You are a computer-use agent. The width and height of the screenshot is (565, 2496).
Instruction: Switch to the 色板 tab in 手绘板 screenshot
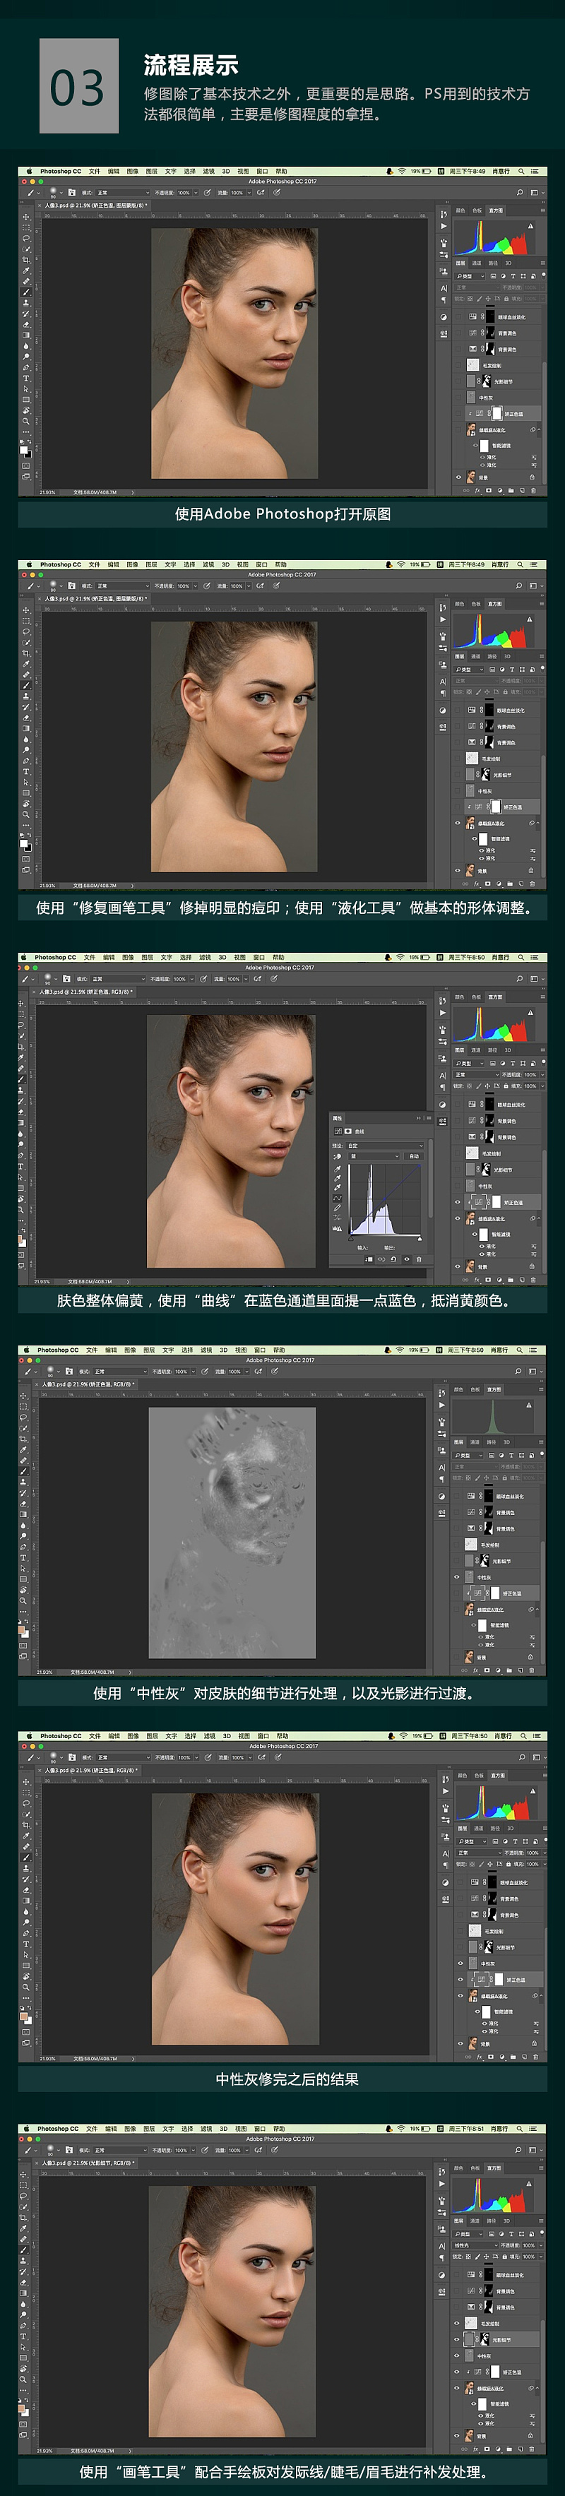click(x=476, y=2168)
